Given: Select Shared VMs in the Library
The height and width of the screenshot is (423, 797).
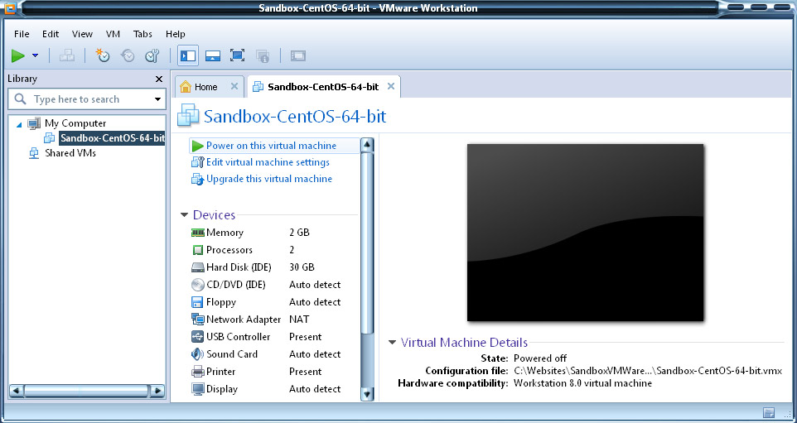Looking at the screenshot, I should (x=70, y=153).
